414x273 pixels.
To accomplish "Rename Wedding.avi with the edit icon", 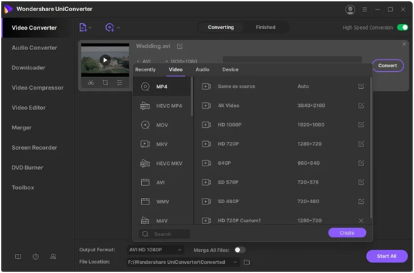I will pos(180,47).
